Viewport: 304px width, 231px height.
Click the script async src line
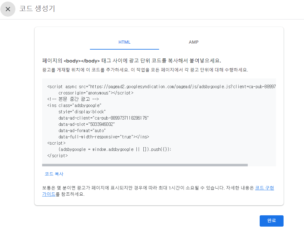162,87
